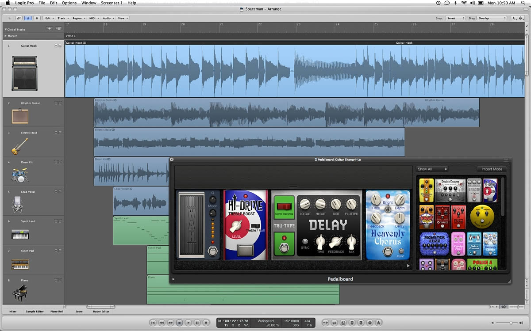Open the Snap mode dropdown
This screenshot has width=531, height=331.
[x=455, y=18]
